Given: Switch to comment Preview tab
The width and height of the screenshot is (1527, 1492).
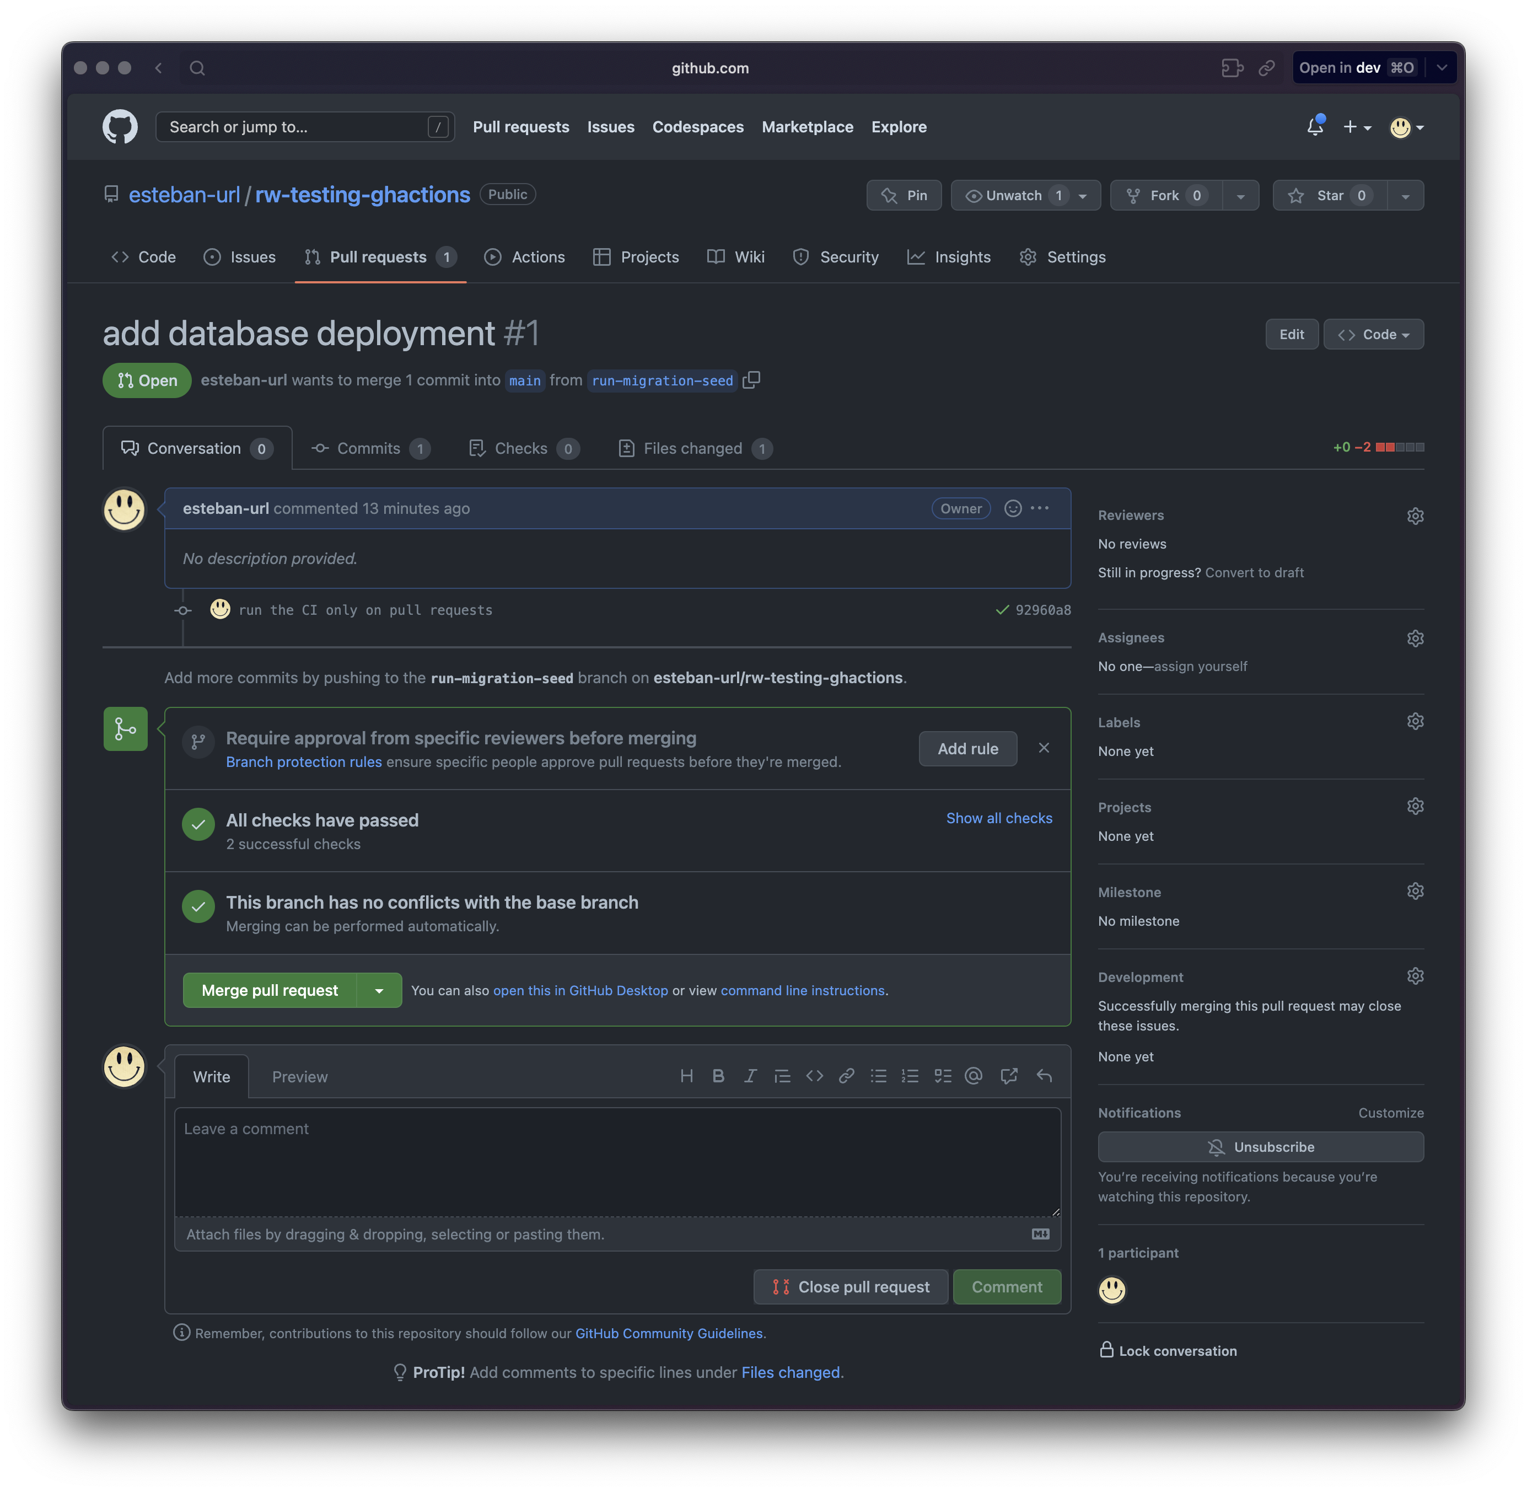Looking at the screenshot, I should (x=299, y=1077).
